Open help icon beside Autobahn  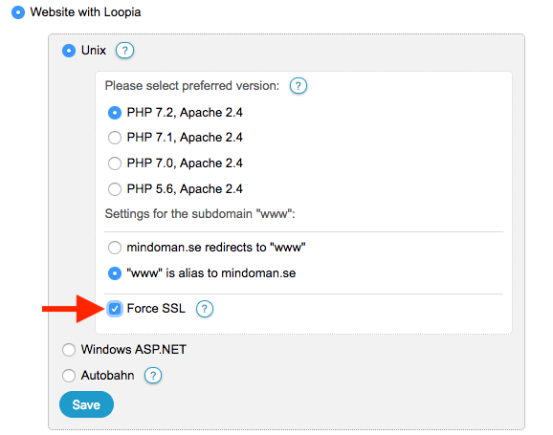coord(153,376)
